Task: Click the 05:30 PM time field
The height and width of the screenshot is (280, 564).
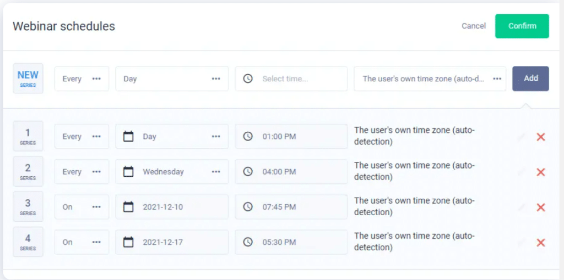Action: coord(291,242)
